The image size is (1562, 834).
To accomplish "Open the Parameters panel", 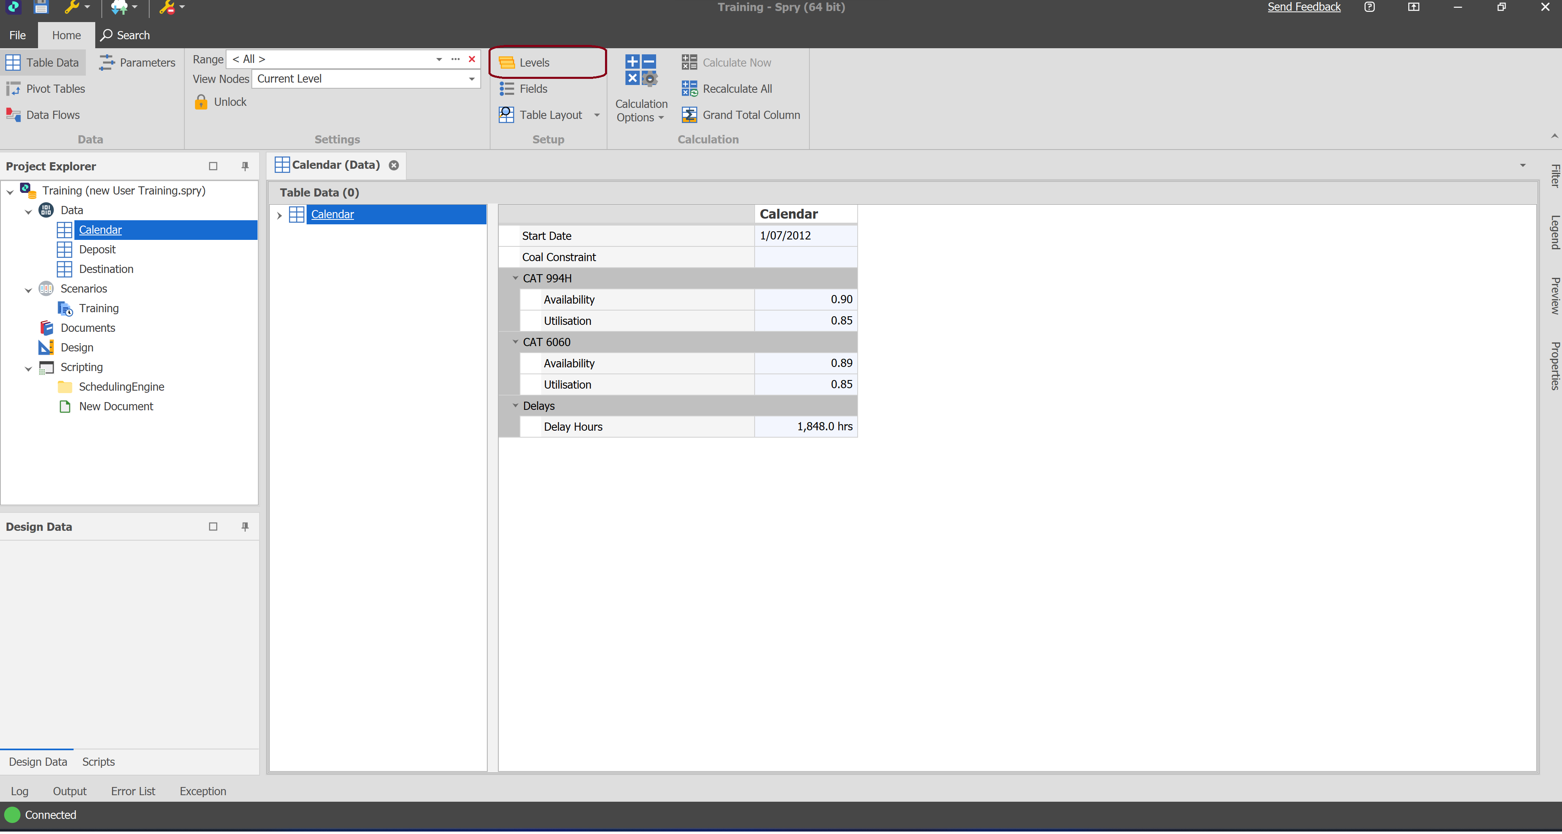I will (147, 63).
